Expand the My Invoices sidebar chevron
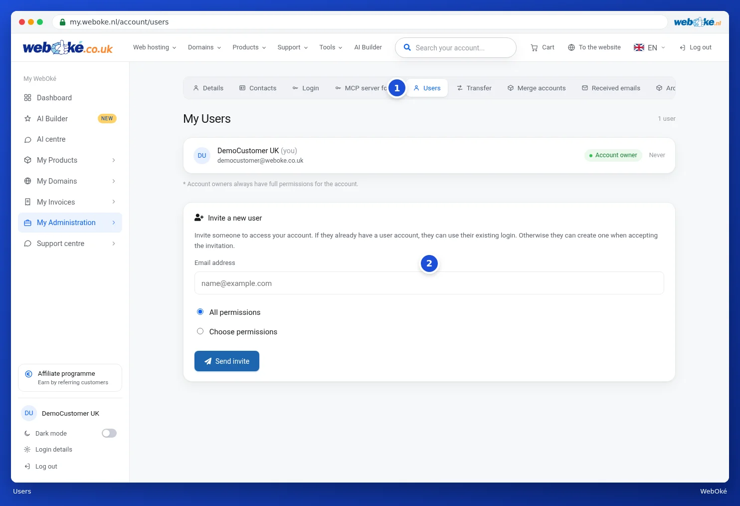Image resolution: width=740 pixels, height=506 pixels. (114, 202)
